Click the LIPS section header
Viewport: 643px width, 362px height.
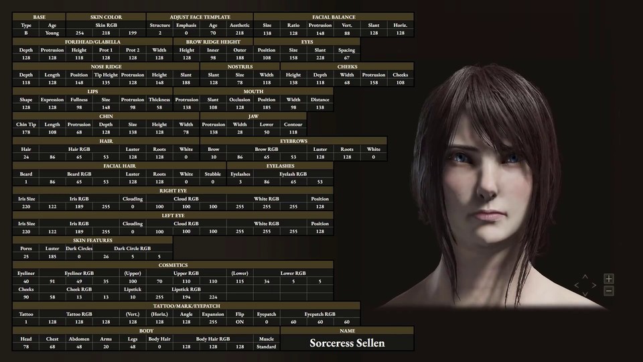click(92, 92)
